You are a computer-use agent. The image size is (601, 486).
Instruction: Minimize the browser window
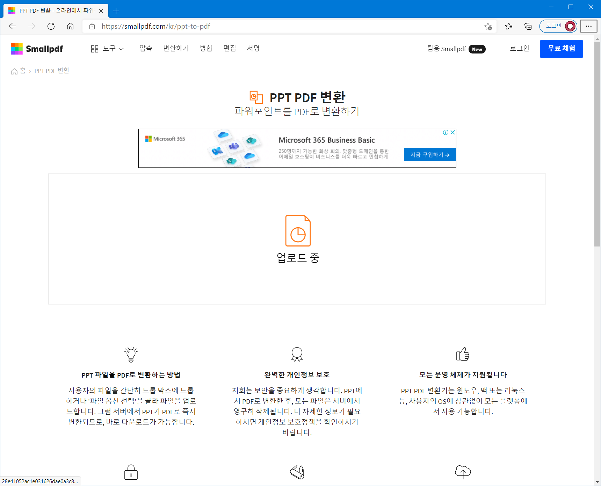(551, 7)
